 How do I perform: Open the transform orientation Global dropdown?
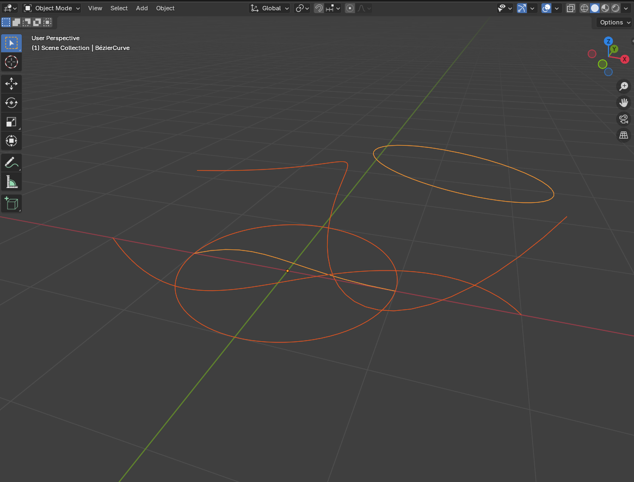coord(269,8)
